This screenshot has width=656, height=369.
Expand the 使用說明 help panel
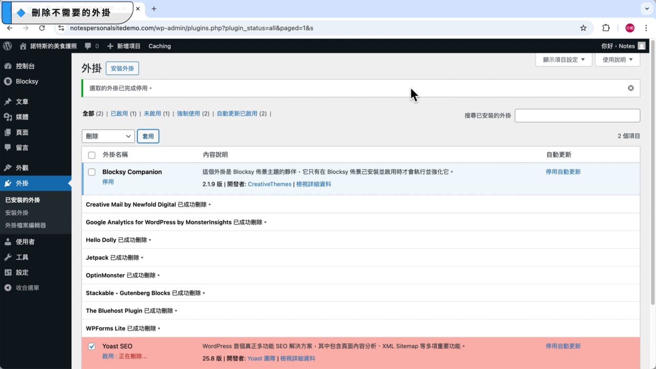tap(617, 59)
